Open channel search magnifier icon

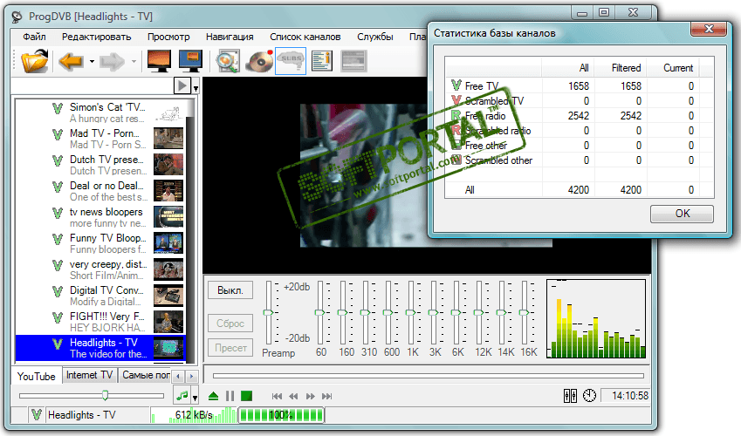[227, 61]
